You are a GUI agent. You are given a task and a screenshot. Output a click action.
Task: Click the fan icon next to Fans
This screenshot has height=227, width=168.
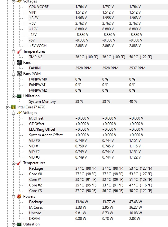tap(19, 63)
